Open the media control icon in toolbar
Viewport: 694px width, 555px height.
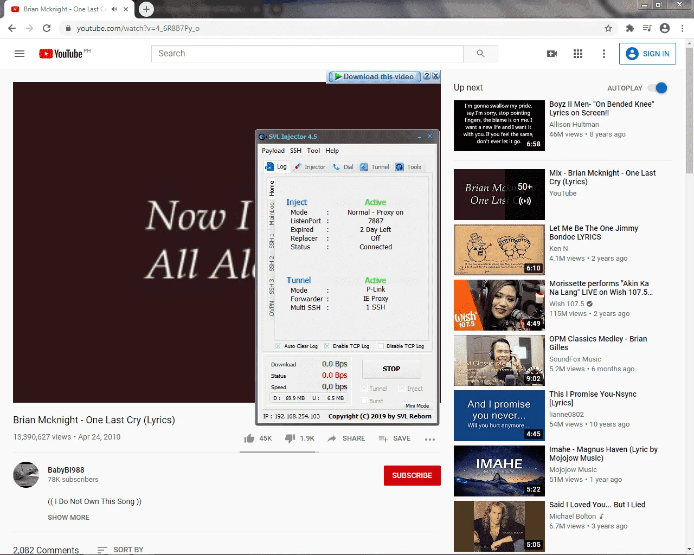coord(647,28)
